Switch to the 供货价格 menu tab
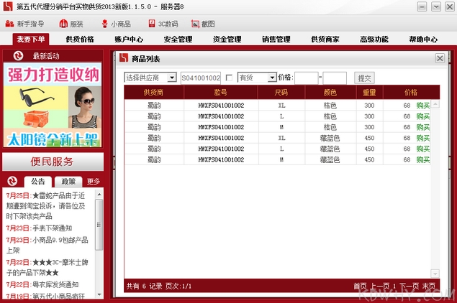Viewport: 457px width, 303px height. [x=80, y=39]
